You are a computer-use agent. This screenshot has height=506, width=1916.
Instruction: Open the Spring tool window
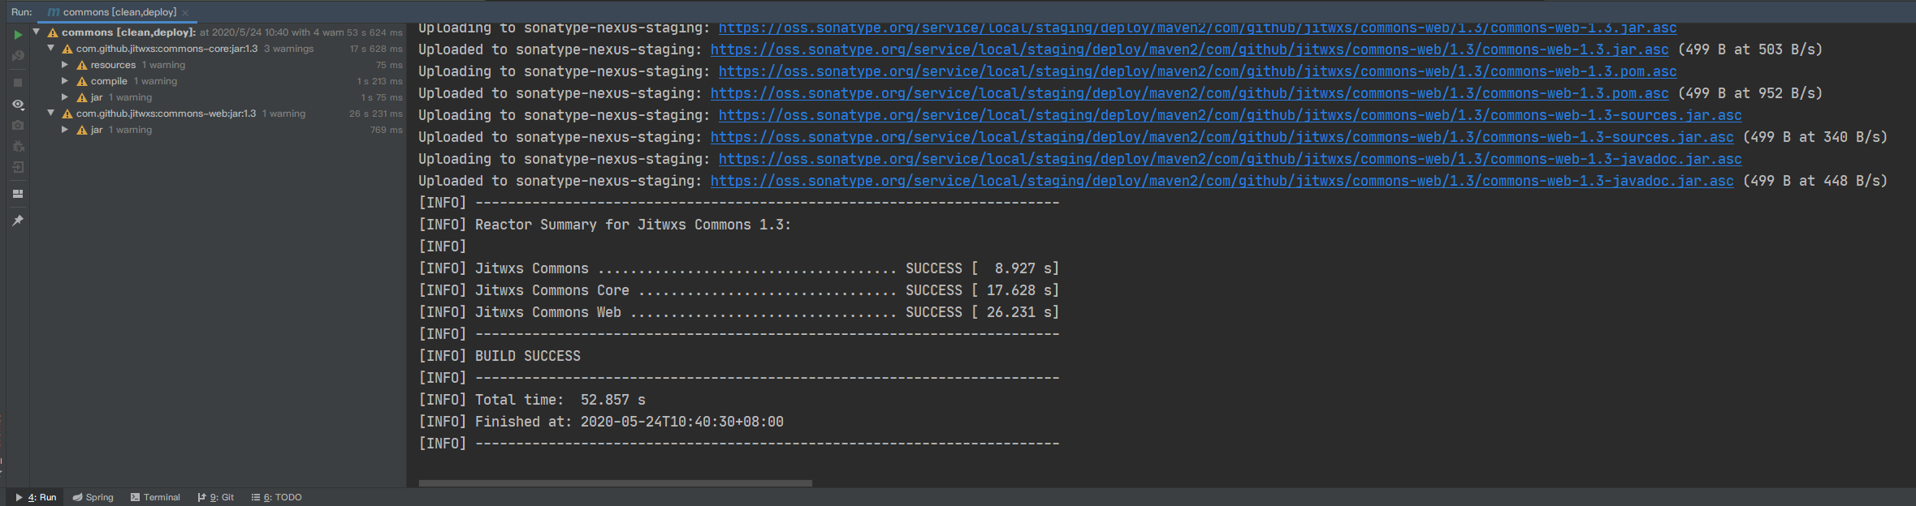(93, 497)
